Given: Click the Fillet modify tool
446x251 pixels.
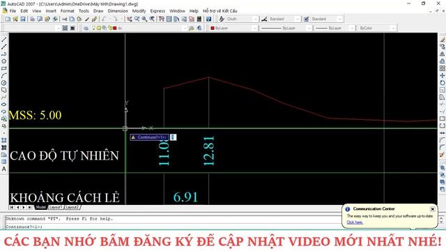Looking at the screenshot, I should click(442, 147).
